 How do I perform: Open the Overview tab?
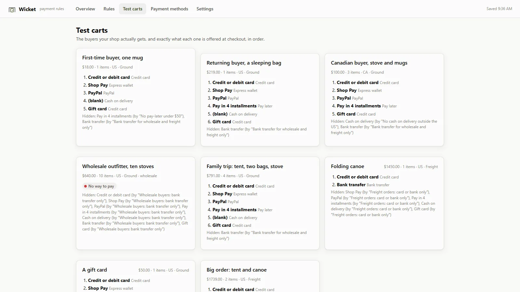tap(85, 9)
